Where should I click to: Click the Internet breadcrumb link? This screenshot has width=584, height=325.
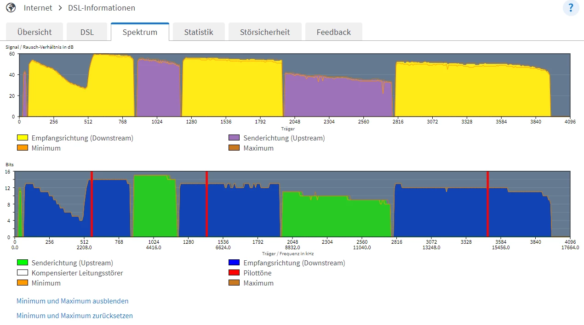(x=38, y=8)
